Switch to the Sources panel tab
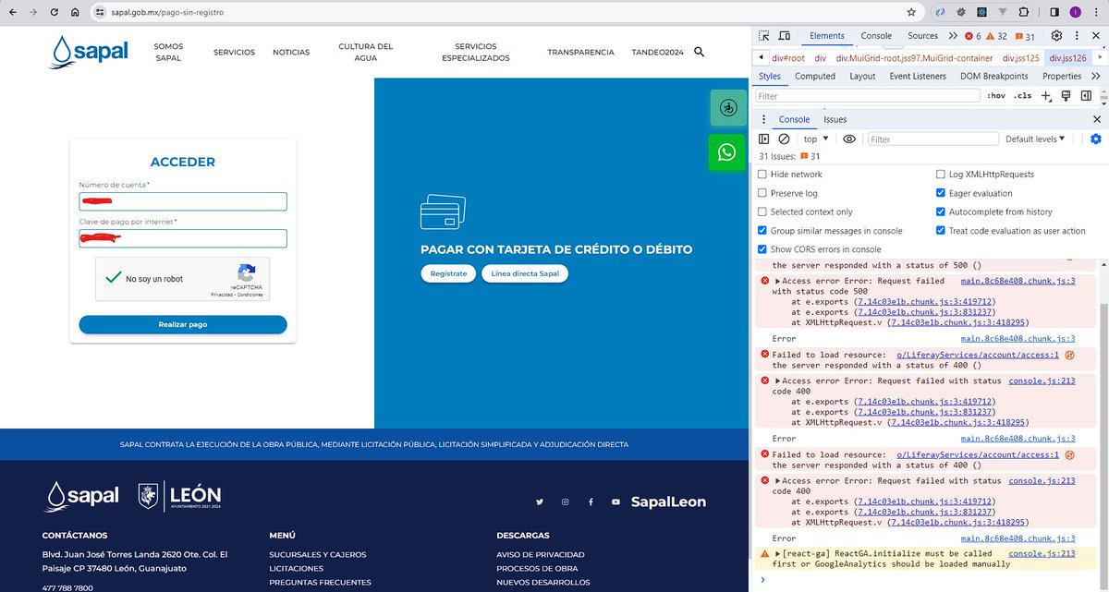 click(x=922, y=36)
